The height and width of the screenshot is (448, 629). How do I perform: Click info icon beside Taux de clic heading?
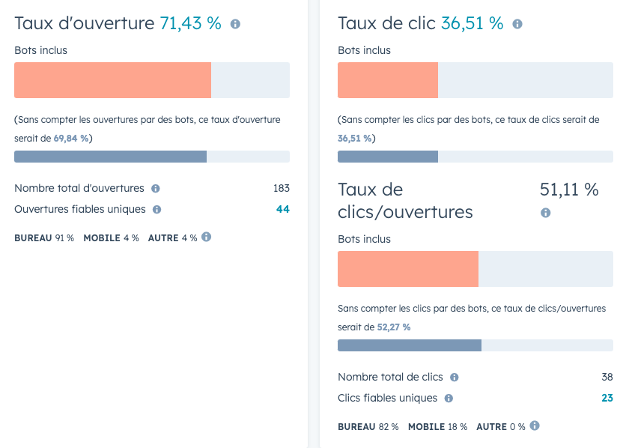pyautogui.click(x=517, y=25)
